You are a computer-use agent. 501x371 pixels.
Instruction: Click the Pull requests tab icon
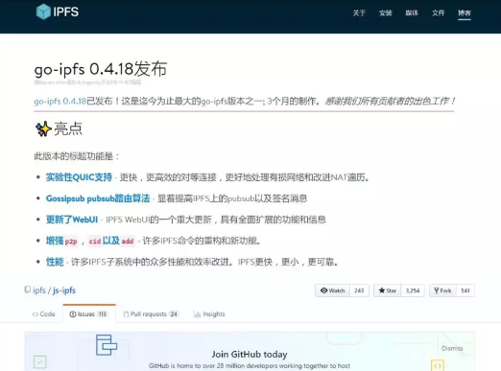pos(126,314)
